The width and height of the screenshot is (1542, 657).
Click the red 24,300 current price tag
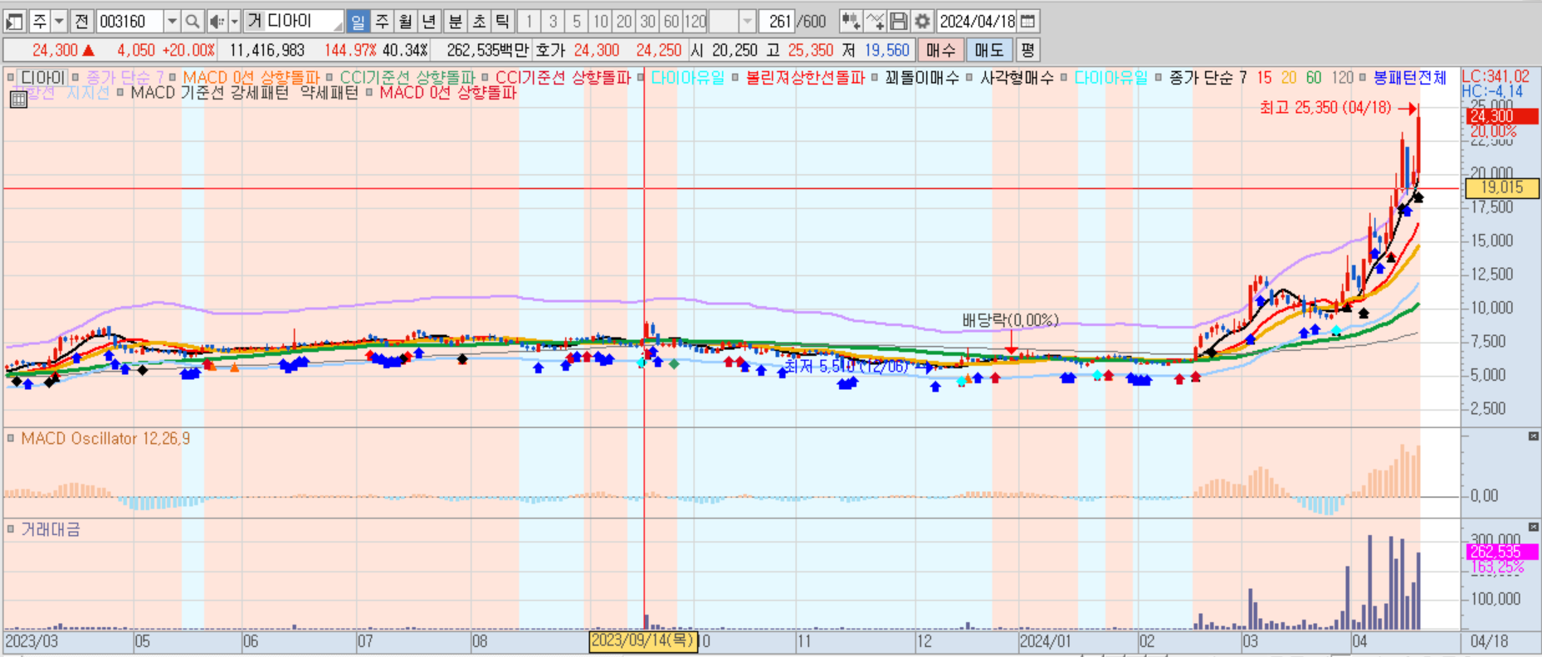[1502, 117]
